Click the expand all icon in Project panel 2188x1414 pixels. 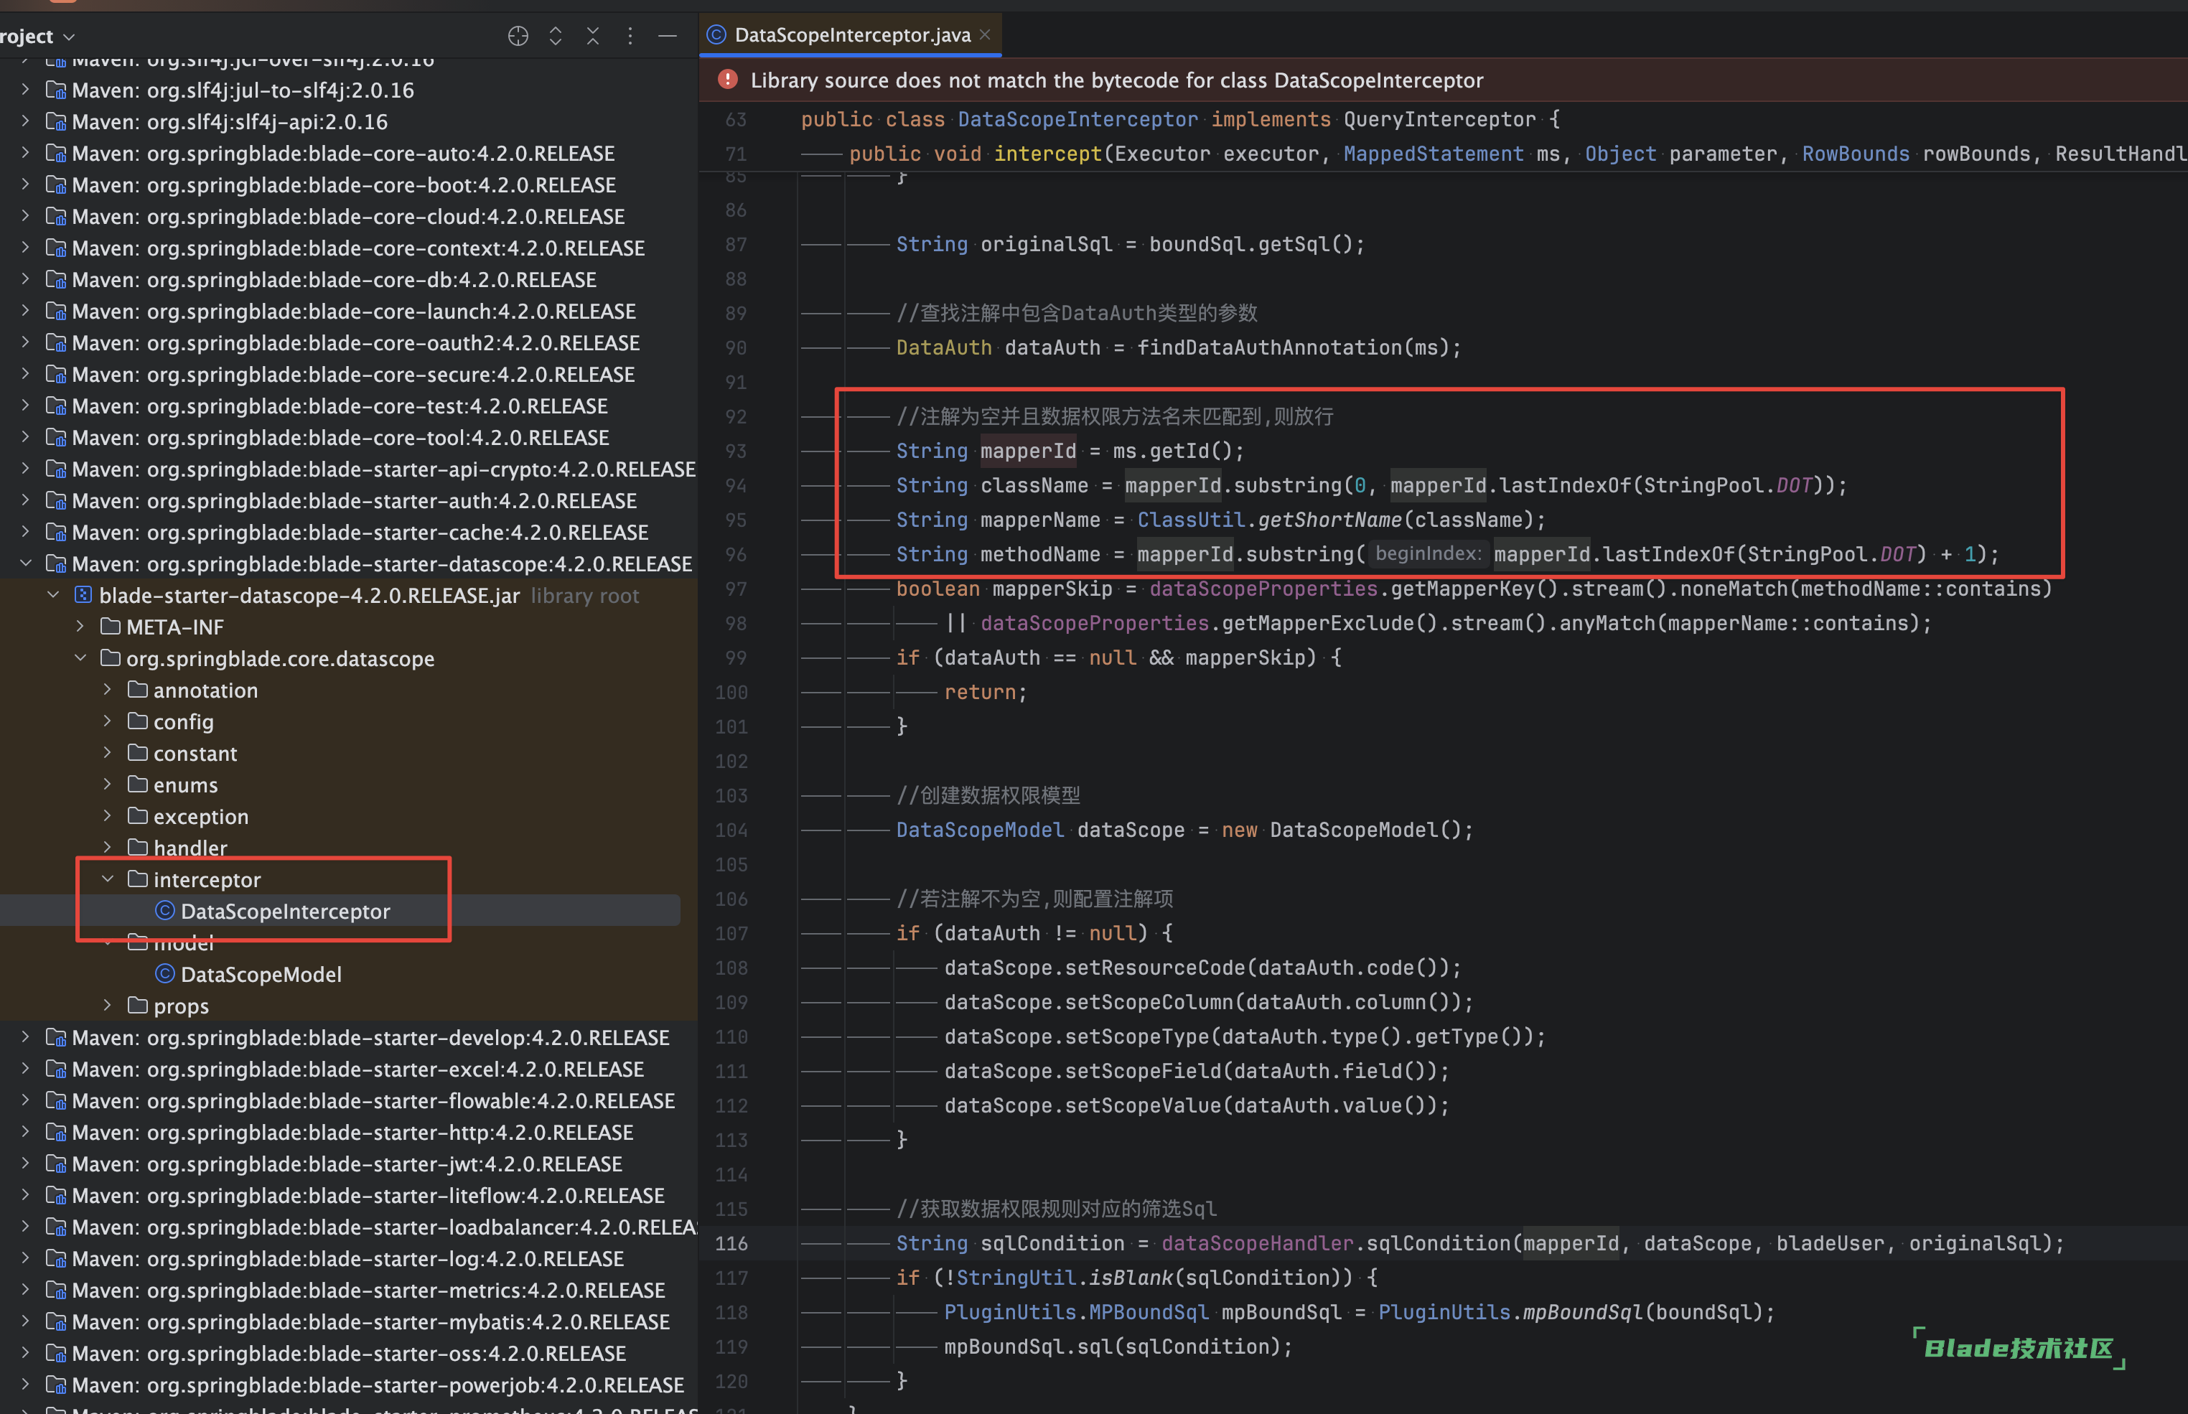(x=556, y=36)
